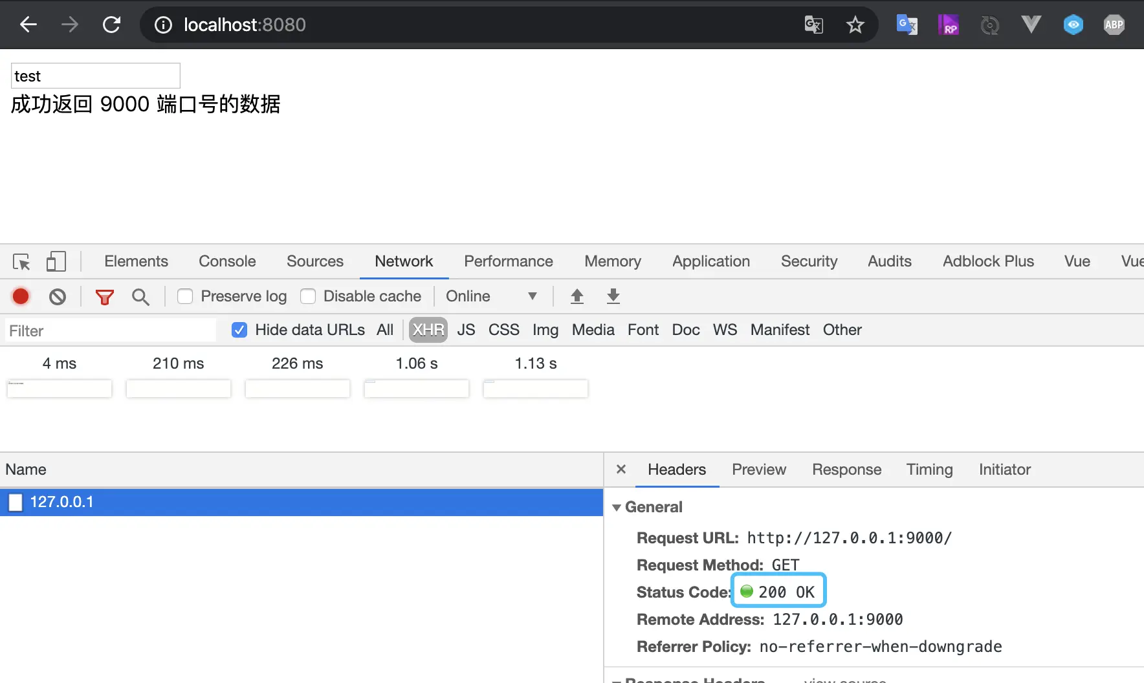Select the 1.13 s screenshot thumbnail

pyautogui.click(x=536, y=389)
